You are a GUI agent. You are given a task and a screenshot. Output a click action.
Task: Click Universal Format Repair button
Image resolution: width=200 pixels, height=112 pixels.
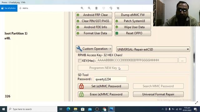(x=158, y=94)
